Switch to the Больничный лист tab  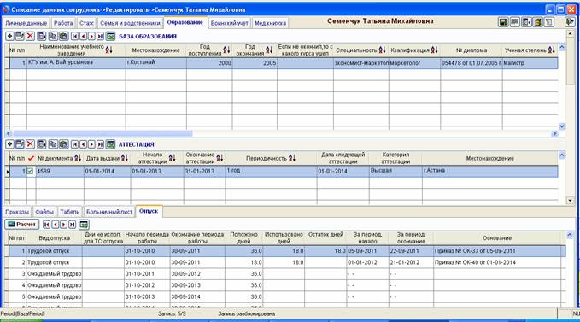point(109,212)
